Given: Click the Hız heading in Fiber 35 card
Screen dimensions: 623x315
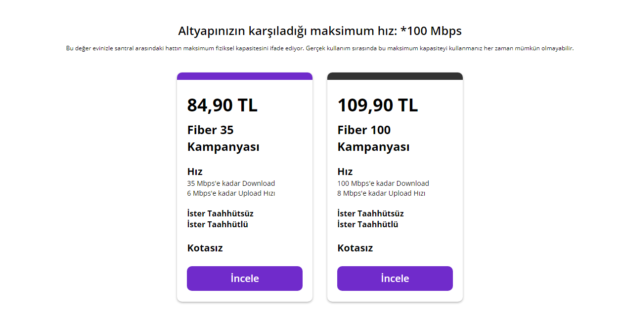Looking at the screenshot, I should [x=195, y=172].
